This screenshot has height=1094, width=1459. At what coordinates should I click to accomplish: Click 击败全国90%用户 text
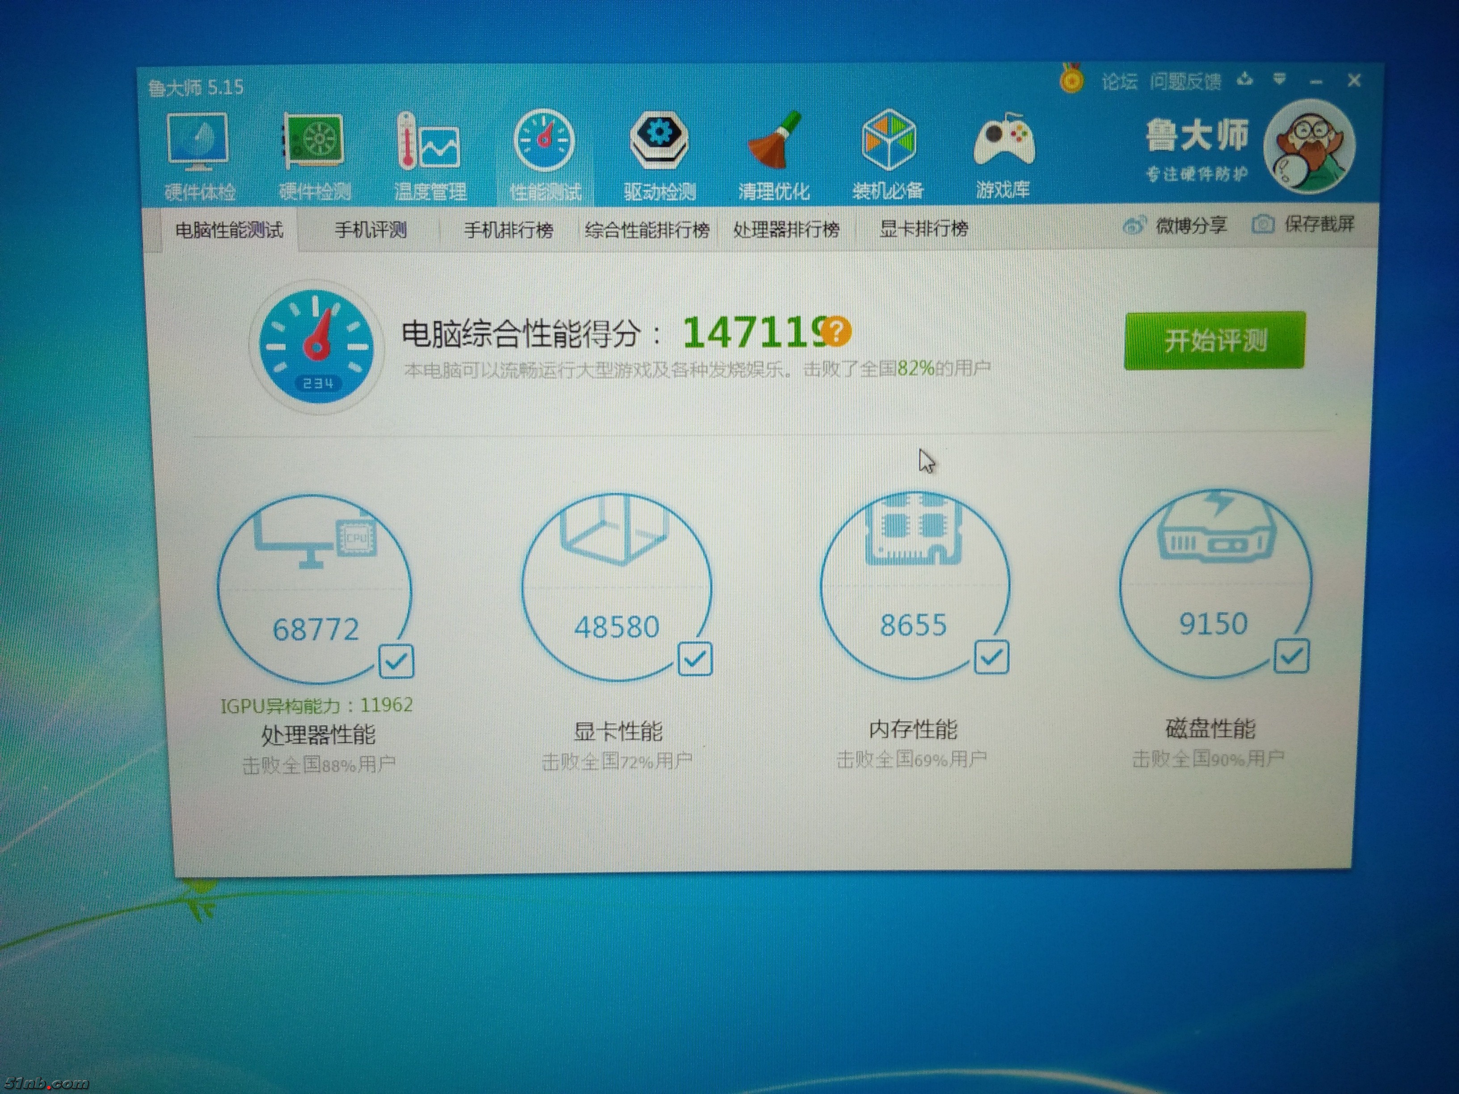[x=1208, y=759]
